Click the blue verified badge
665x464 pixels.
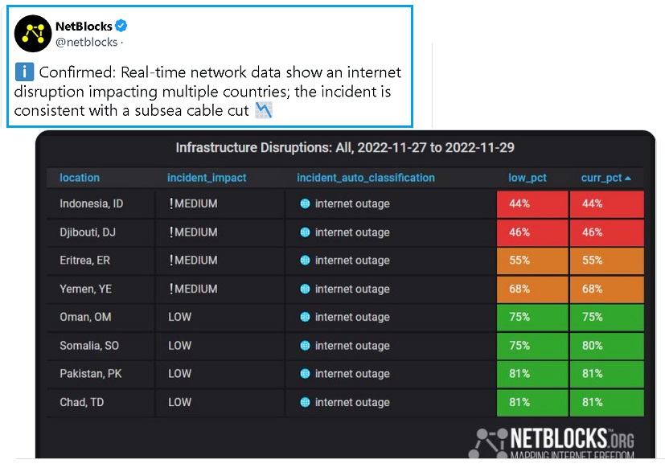[121, 27]
